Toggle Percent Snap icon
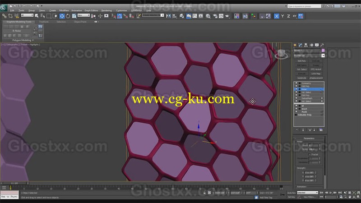The image size is (361, 203). (125, 16)
